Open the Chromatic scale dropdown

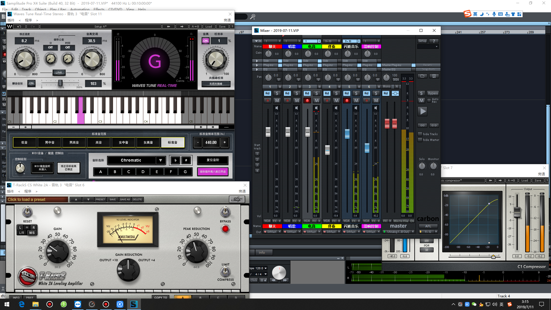coord(160,160)
